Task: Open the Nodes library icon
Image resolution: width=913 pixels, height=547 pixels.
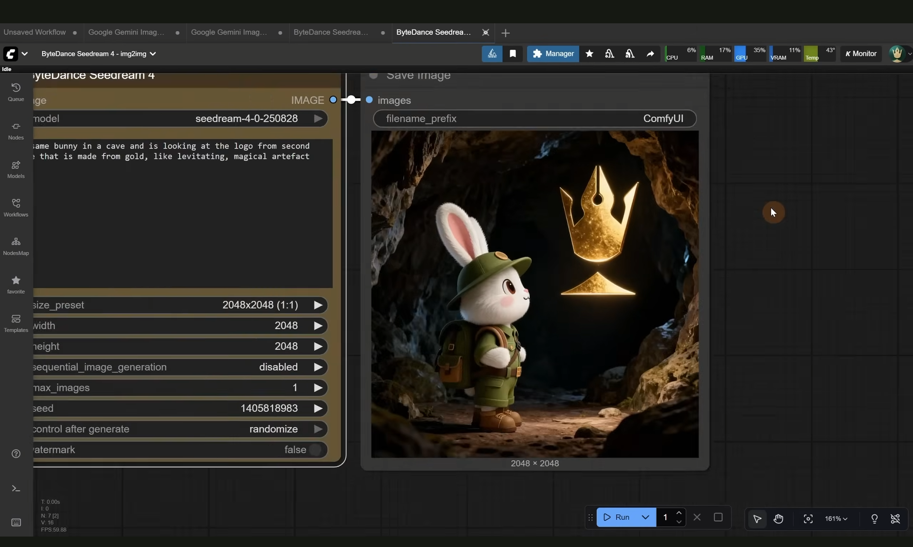Action: point(16,130)
